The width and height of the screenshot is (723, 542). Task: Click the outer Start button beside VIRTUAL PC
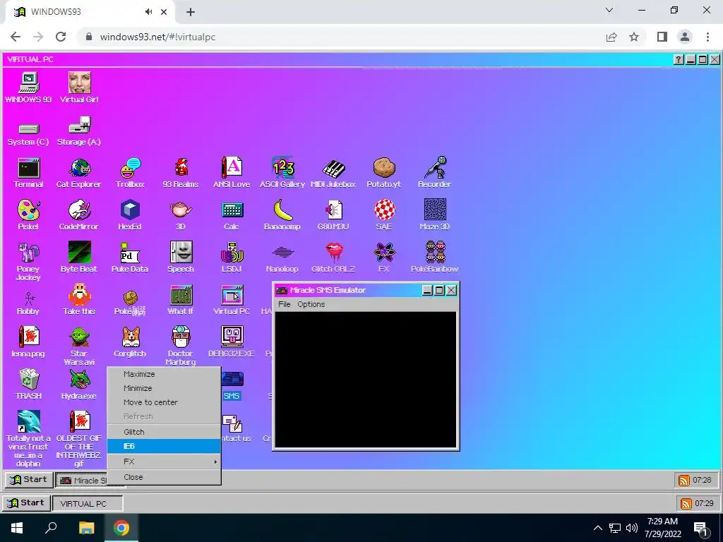tap(26, 502)
